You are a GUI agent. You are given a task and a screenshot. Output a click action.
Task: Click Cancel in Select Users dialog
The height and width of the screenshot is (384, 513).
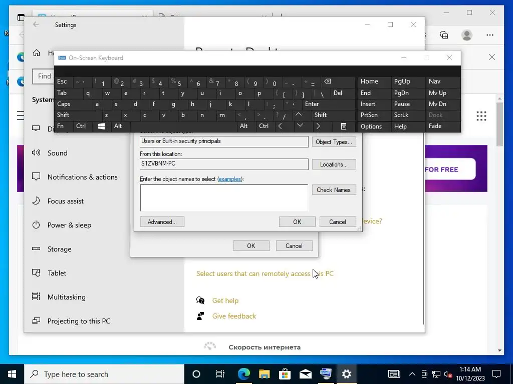pos(338,221)
